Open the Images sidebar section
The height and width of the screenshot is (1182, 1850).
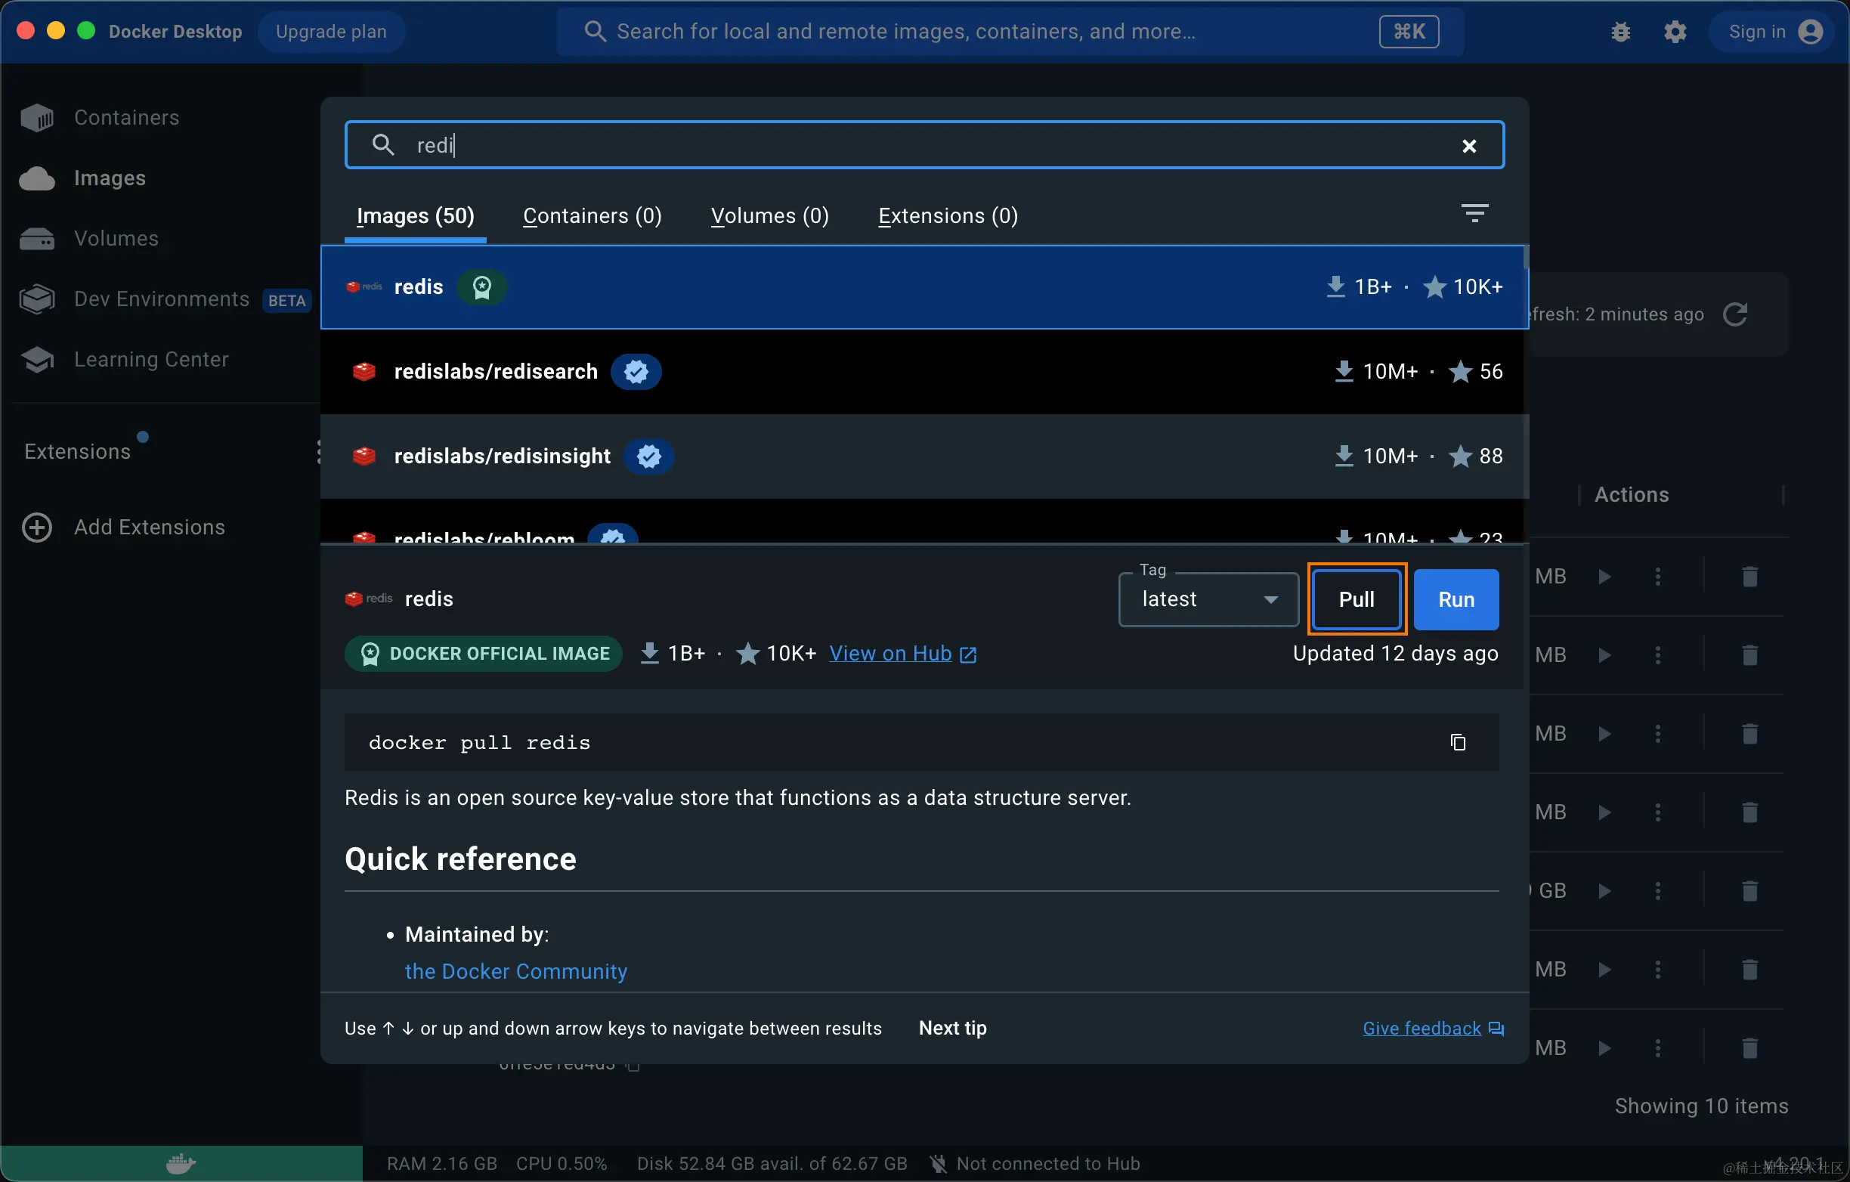[83, 178]
